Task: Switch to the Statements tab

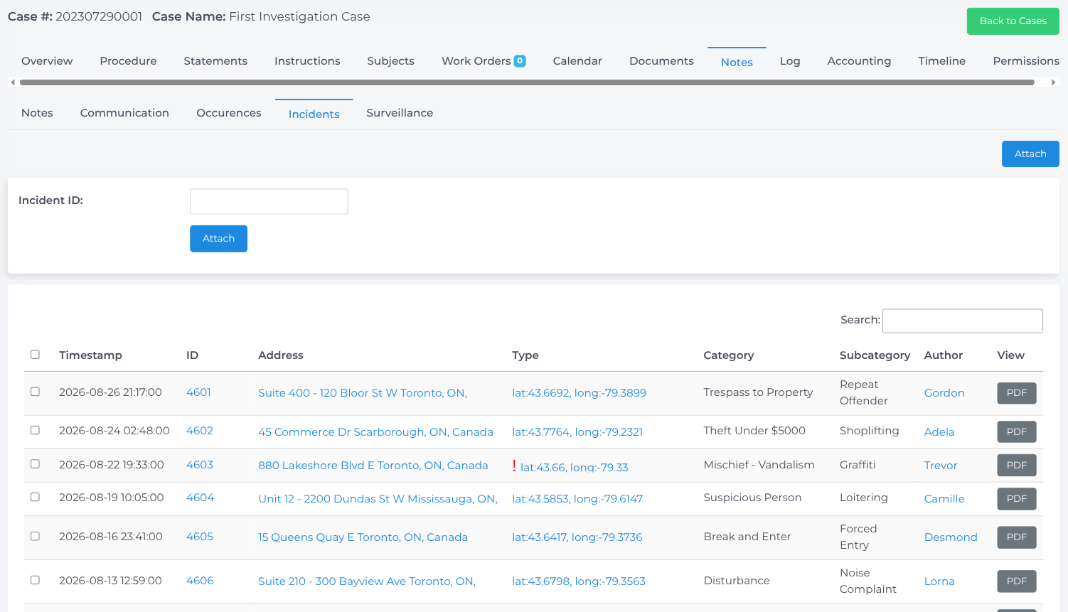Action: (x=215, y=61)
